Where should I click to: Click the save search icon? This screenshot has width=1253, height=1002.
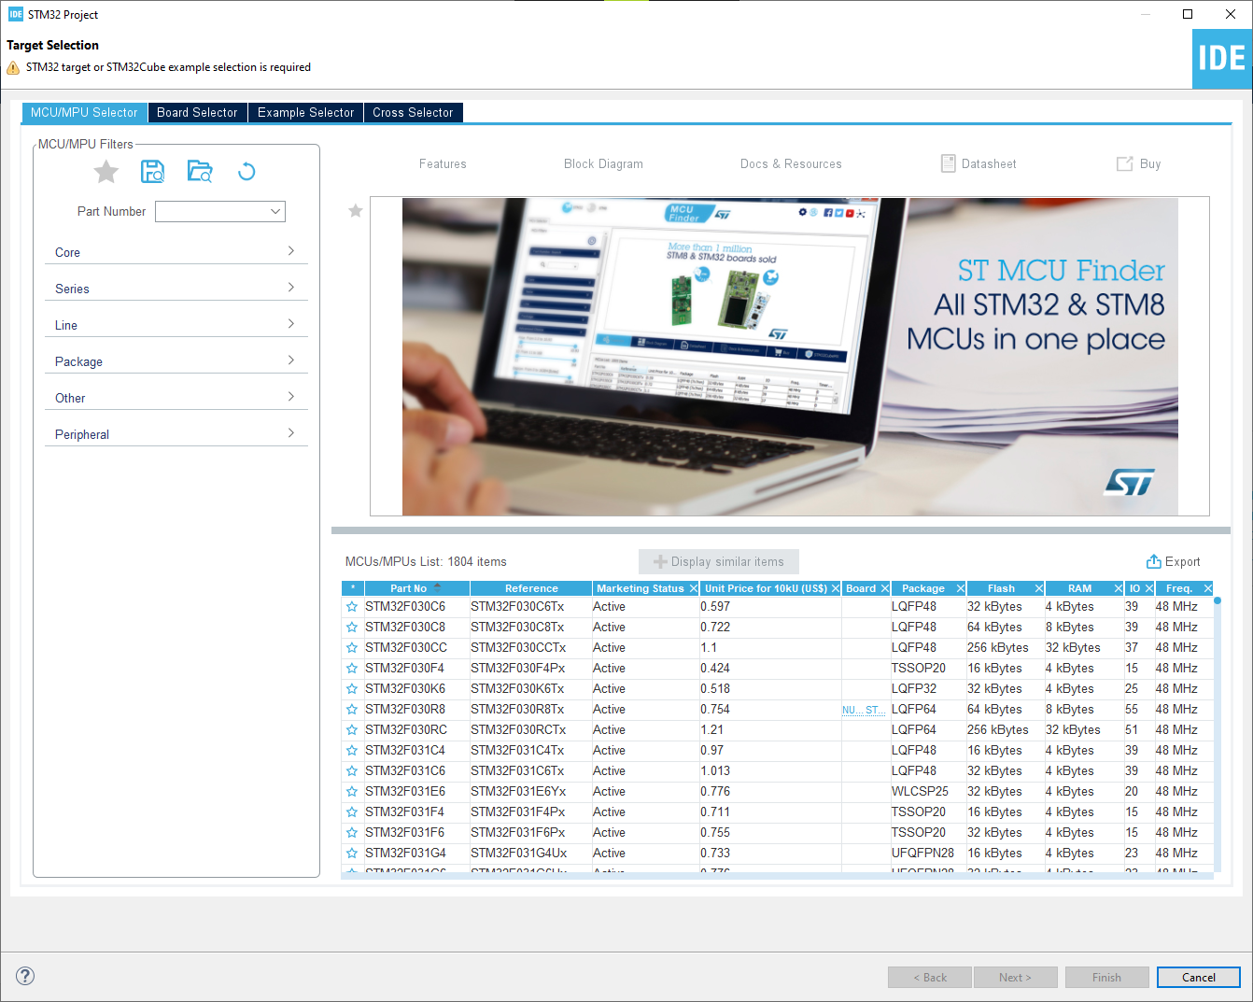pyautogui.click(x=152, y=172)
